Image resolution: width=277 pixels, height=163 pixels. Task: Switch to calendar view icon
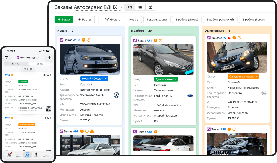click(x=150, y=7)
